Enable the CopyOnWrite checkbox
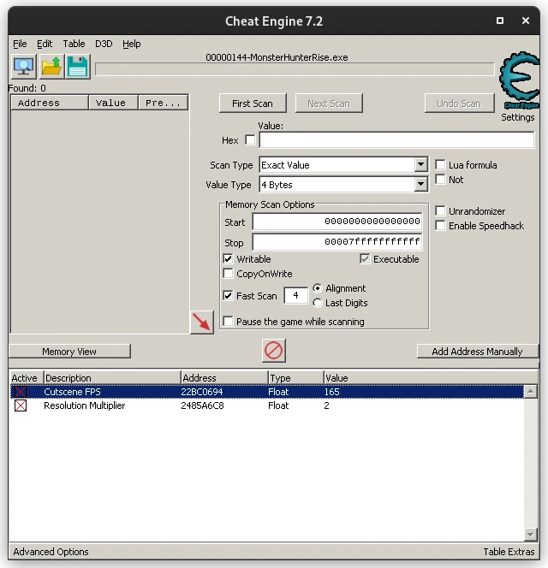This screenshot has height=568, width=548. 228,274
